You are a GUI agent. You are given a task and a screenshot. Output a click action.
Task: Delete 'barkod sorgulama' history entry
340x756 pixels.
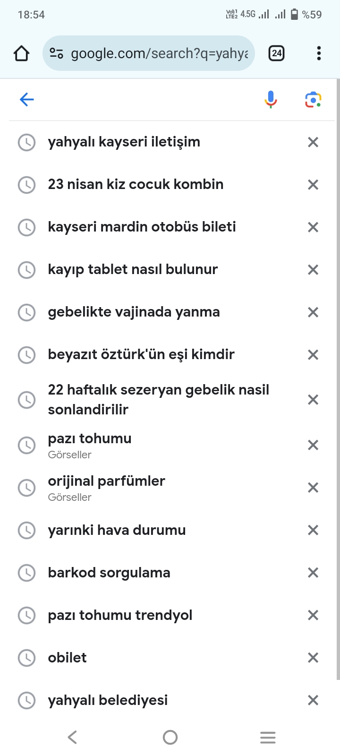(x=313, y=572)
